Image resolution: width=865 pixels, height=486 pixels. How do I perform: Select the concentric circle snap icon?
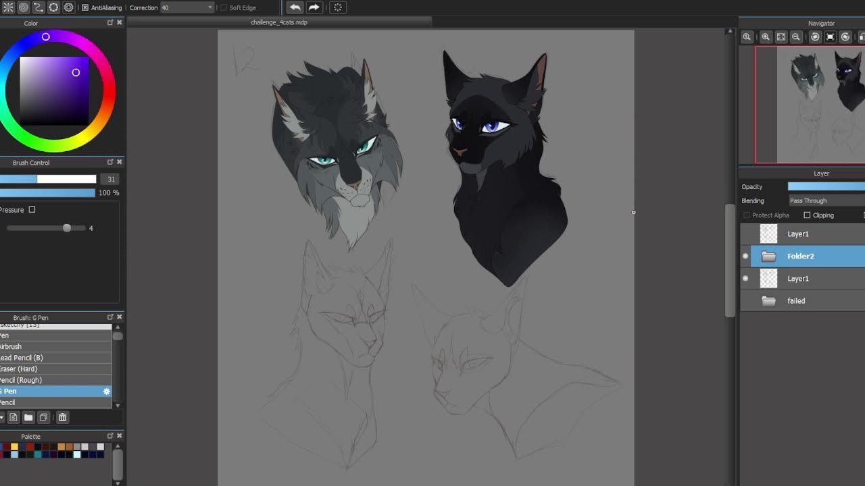[x=23, y=7]
